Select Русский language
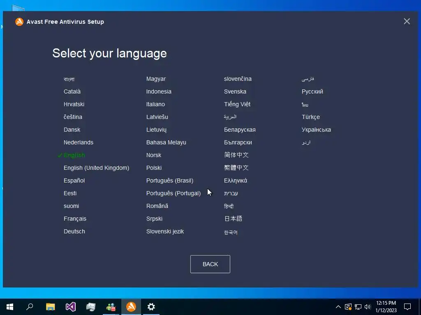The width and height of the screenshot is (421, 315). (312, 91)
